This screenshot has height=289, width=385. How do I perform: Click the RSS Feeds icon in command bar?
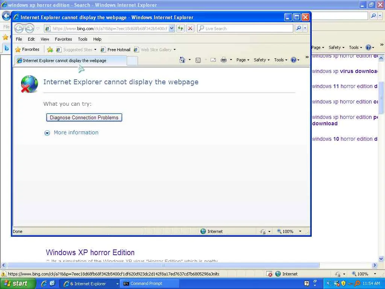click(198, 60)
